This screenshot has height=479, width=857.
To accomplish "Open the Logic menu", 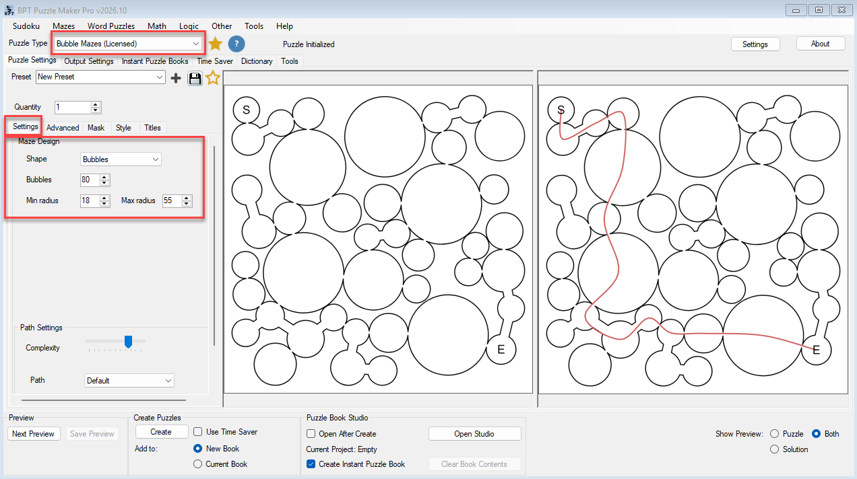I will click(x=189, y=26).
